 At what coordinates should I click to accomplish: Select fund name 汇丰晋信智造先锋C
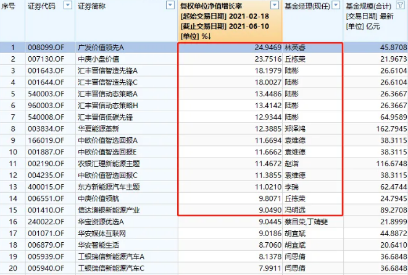[108, 82]
